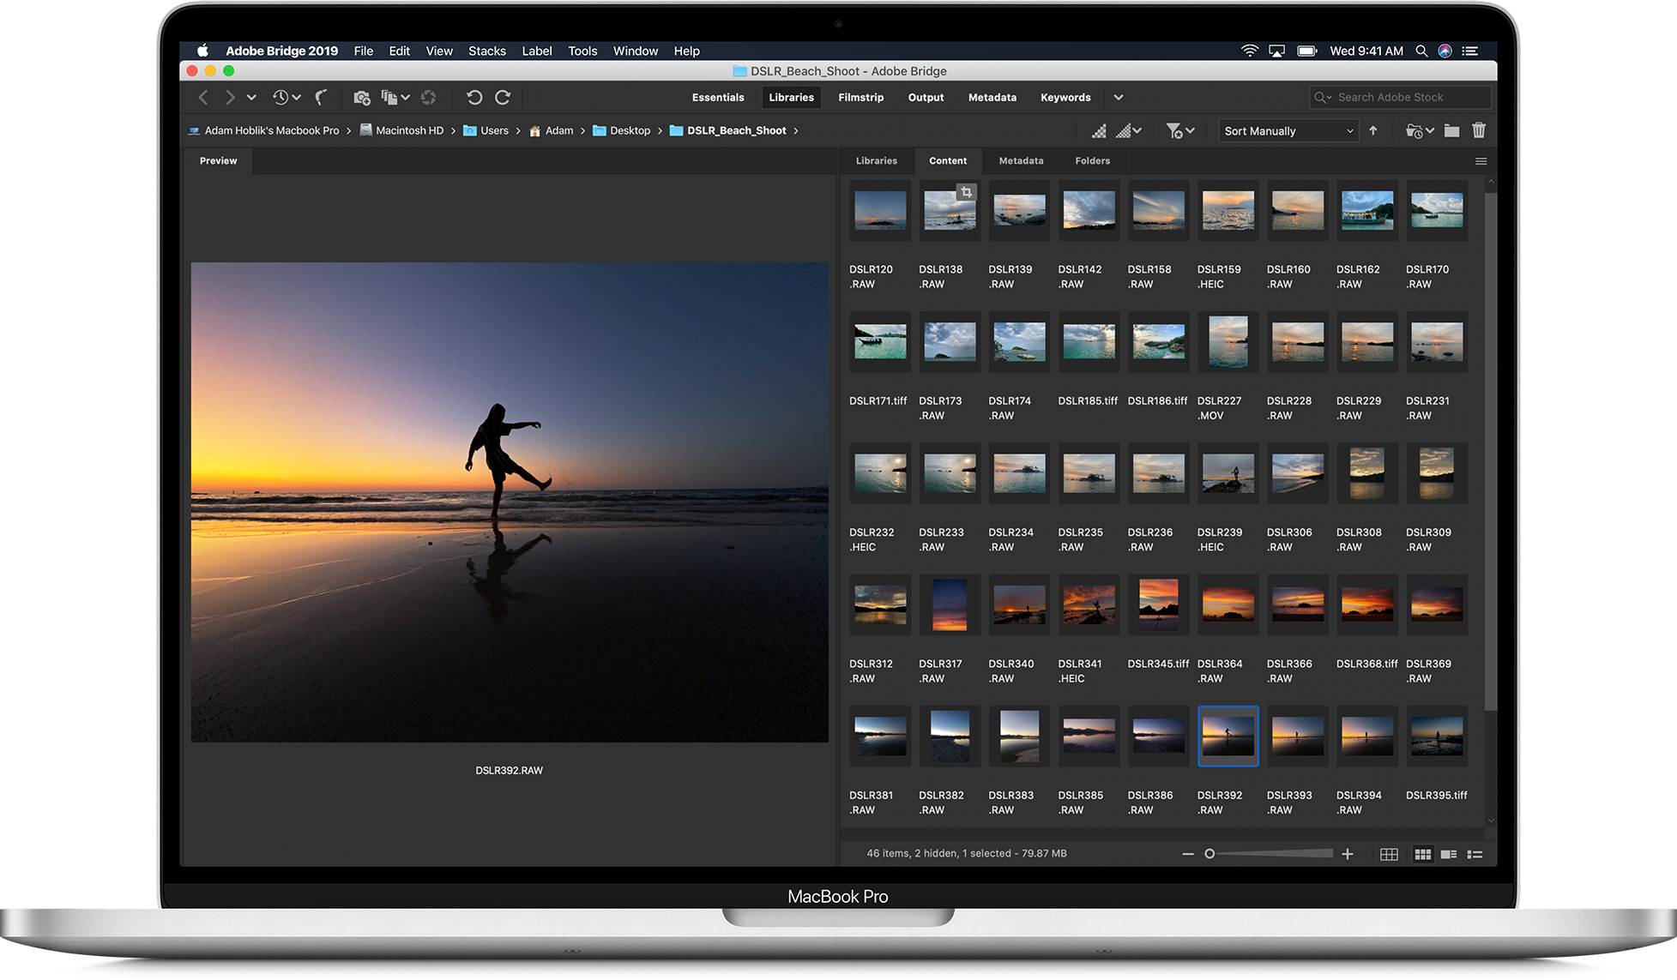Click the Get Photos from Camera icon

tap(361, 98)
